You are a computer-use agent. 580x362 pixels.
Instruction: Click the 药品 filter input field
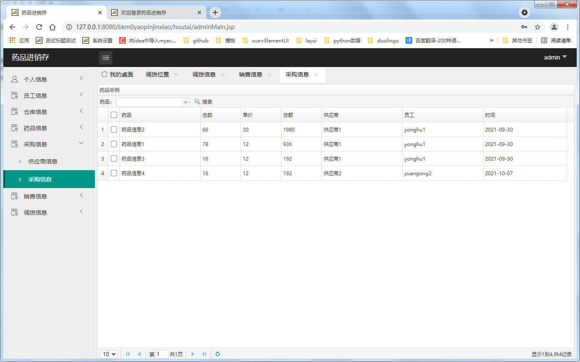149,102
